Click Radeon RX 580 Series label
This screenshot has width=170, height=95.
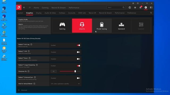[x=29, y=39]
